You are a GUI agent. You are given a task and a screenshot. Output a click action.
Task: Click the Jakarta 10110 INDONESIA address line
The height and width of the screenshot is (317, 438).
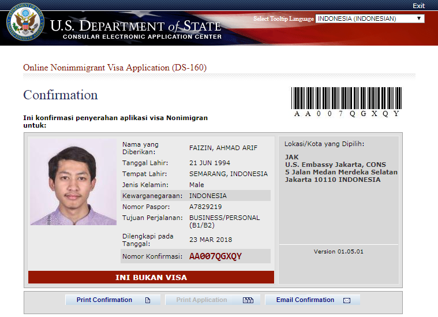[x=332, y=180]
